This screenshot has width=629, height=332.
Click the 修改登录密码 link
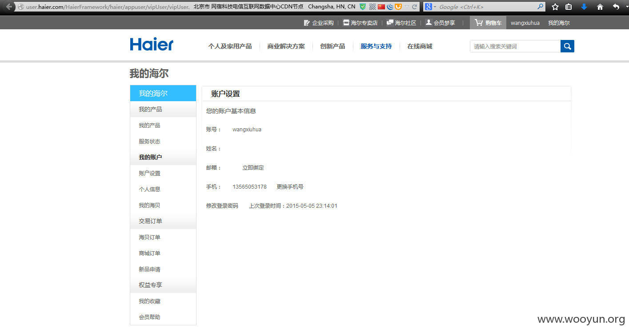(x=222, y=206)
